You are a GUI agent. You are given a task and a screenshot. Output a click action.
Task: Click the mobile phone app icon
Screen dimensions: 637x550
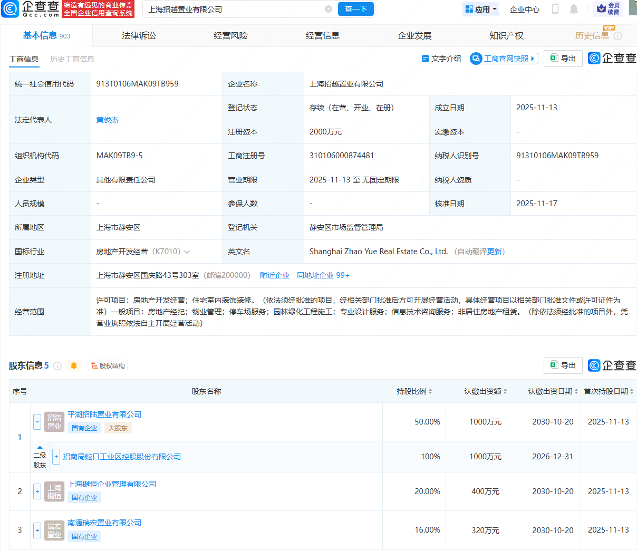click(x=555, y=9)
